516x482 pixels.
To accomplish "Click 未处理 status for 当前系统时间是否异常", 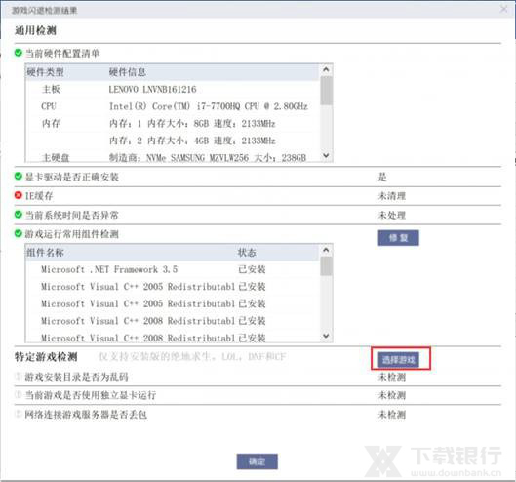I will point(392,215).
